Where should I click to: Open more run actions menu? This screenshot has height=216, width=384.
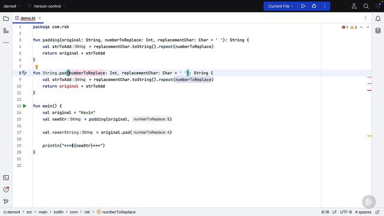coord(325,6)
